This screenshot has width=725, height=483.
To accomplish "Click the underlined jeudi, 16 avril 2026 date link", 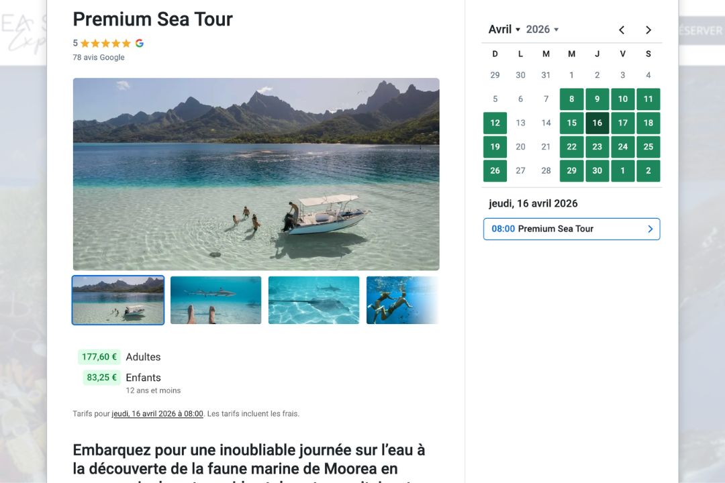I will click(x=158, y=414).
